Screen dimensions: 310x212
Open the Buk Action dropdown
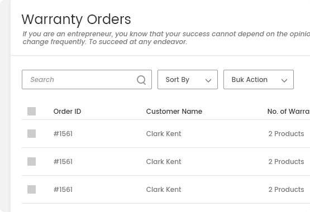259,79
